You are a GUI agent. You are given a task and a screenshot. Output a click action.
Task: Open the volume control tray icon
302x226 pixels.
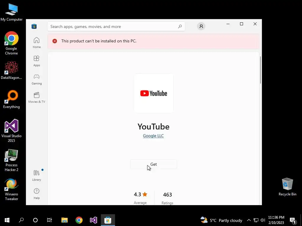point(263,220)
